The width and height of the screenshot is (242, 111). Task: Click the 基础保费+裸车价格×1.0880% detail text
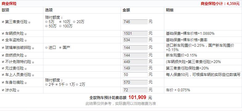coord(190,34)
